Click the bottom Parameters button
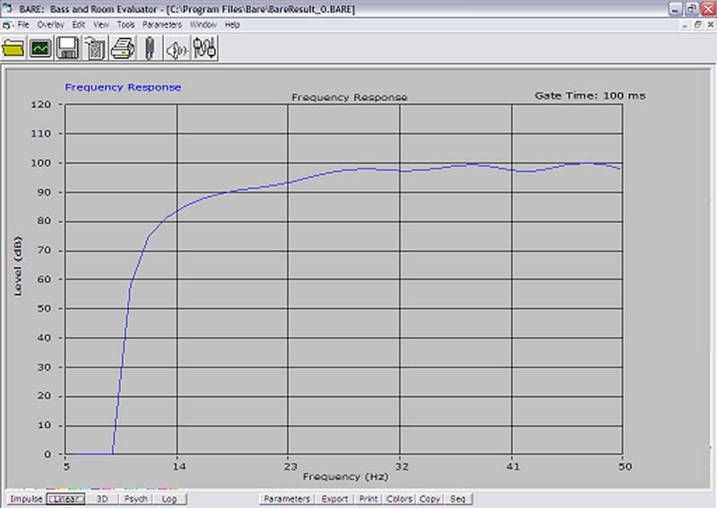The image size is (717, 508). click(287, 499)
